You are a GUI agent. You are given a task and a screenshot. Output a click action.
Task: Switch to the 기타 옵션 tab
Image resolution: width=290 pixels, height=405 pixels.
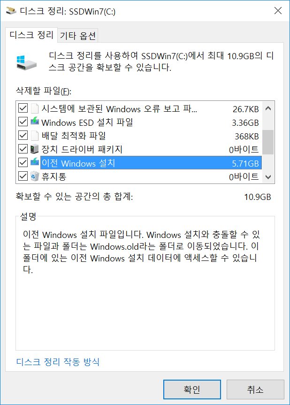coord(78,36)
